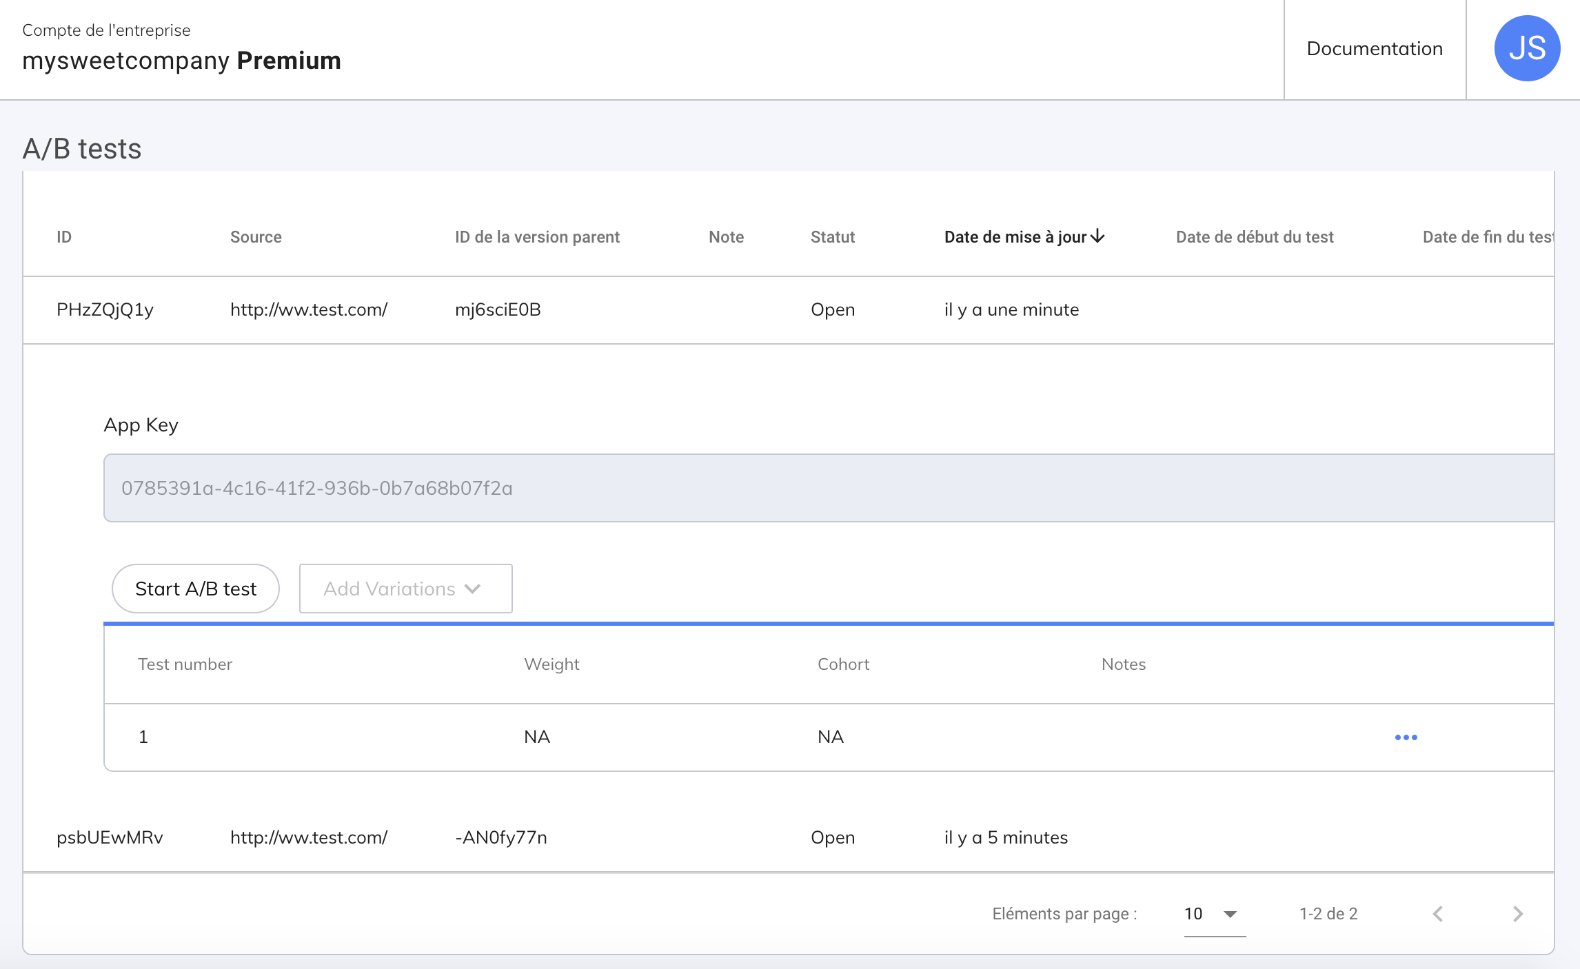Click the JS user avatar icon
The height and width of the screenshot is (969, 1580).
click(x=1526, y=48)
